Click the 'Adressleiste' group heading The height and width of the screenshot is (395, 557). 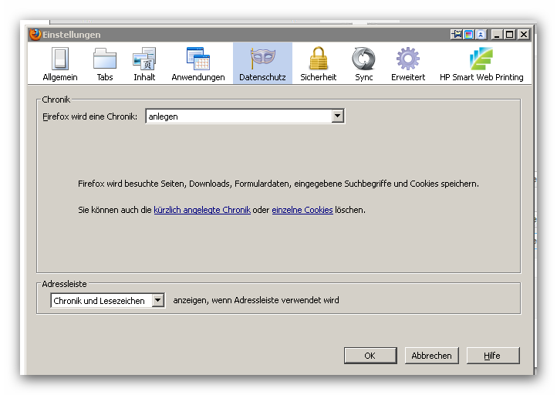click(64, 284)
